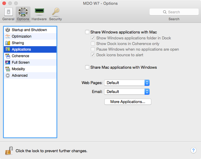201x159 pixels.
Task: Open the Security key icon
Action: pyautogui.click(x=55, y=12)
